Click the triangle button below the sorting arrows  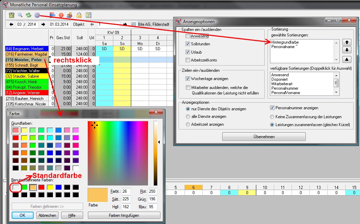click(x=347, y=59)
